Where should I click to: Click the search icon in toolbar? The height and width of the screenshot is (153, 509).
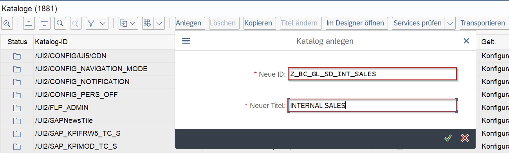pos(60,23)
